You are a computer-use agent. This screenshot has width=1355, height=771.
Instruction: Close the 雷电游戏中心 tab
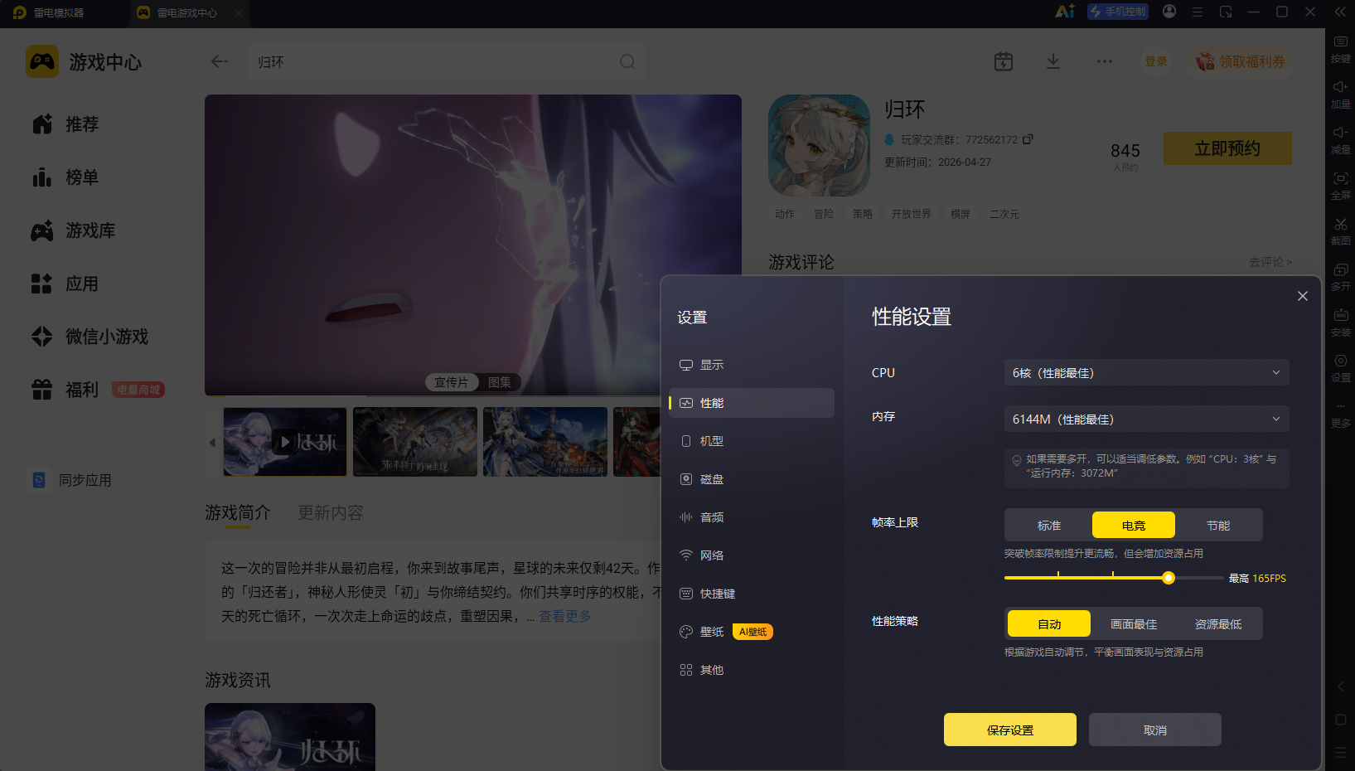tap(239, 12)
